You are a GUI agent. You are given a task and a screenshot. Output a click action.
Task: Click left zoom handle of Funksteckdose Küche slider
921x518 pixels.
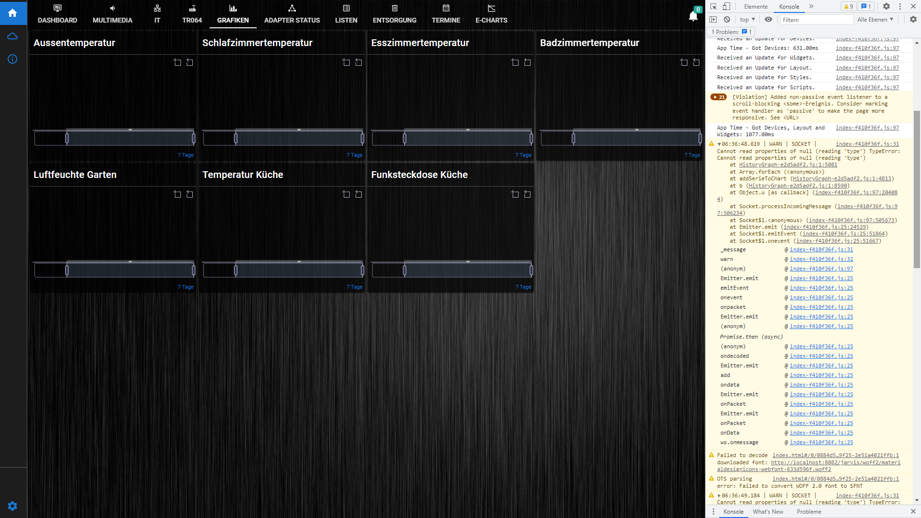[404, 271]
